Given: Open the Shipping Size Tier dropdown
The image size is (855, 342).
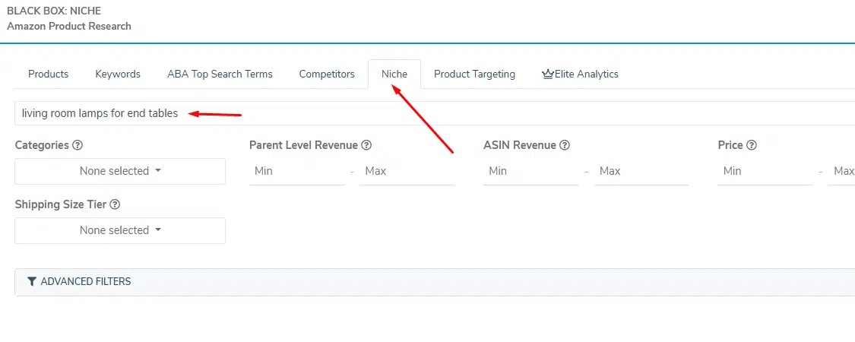Looking at the screenshot, I should pos(120,230).
